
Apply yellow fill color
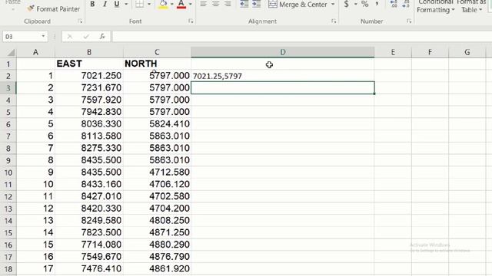coord(163,5)
